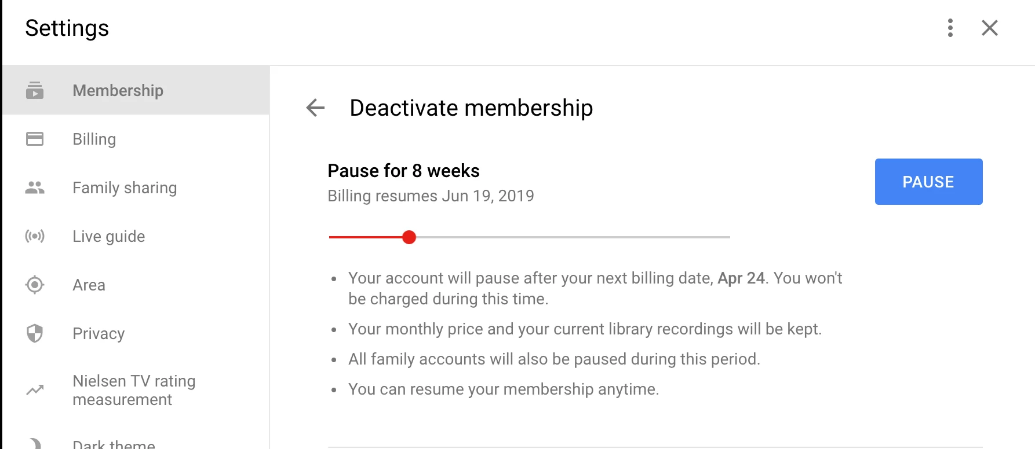
Task: Click the pause duration slider handle
Action: click(x=409, y=237)
